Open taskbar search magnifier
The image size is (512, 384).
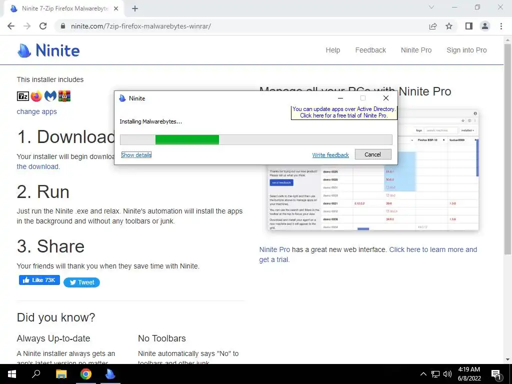tap(36, 374)
